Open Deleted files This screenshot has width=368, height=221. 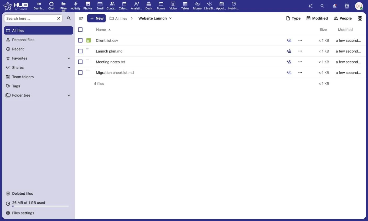point(38,193)
